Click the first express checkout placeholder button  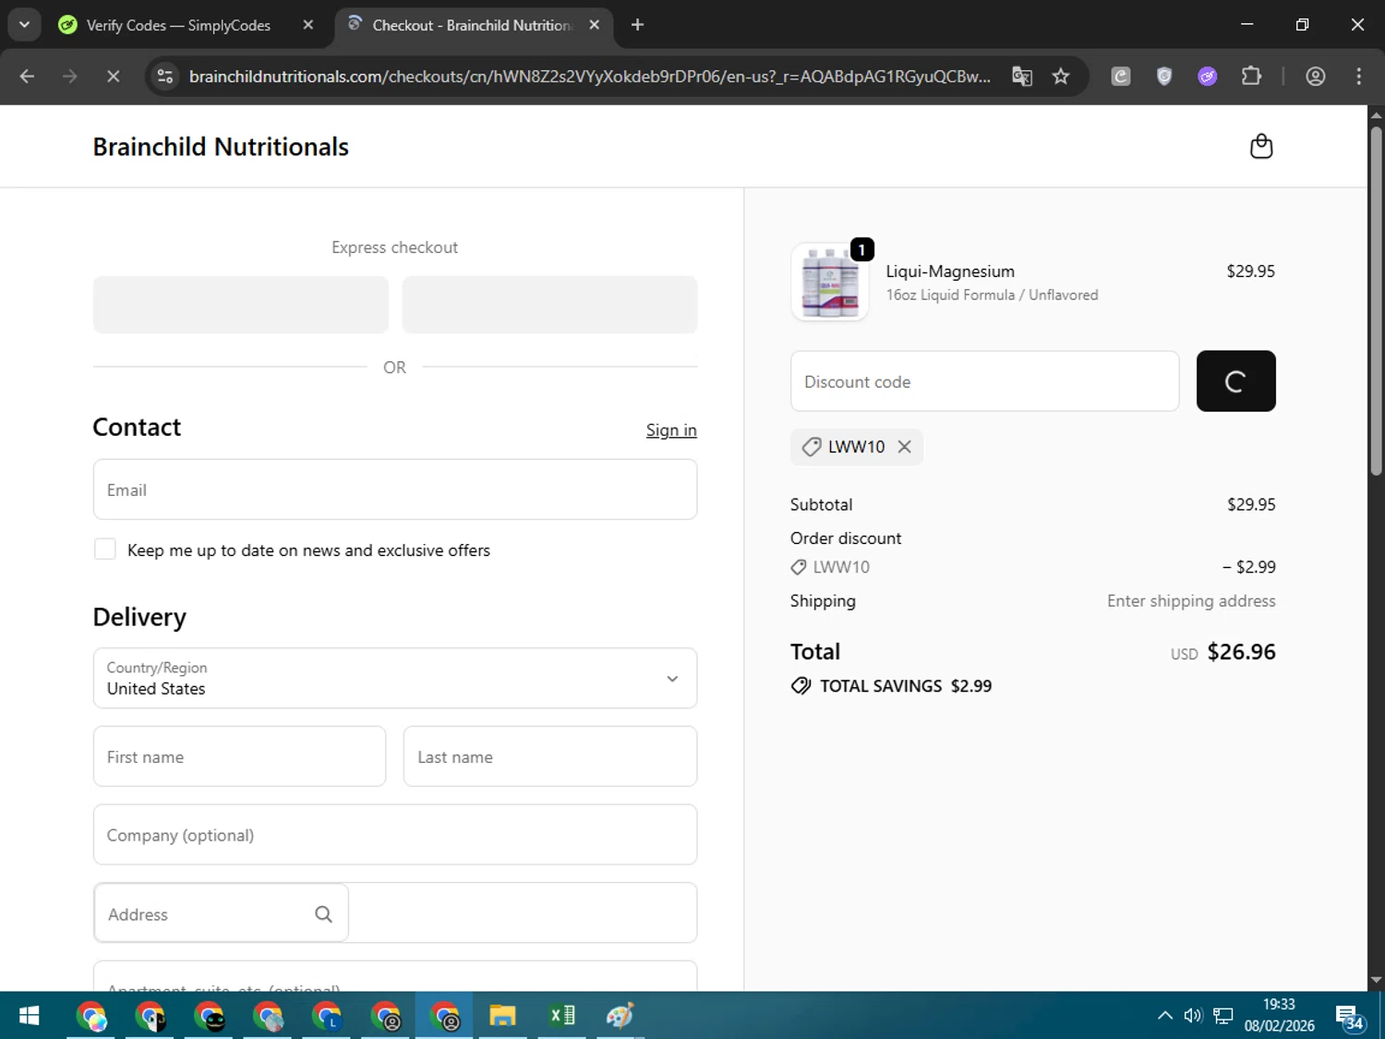pos(241,305)
